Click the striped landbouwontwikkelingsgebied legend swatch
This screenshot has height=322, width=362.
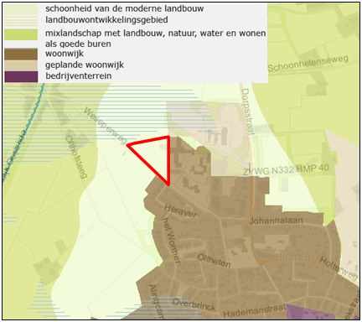coord(21,20)
